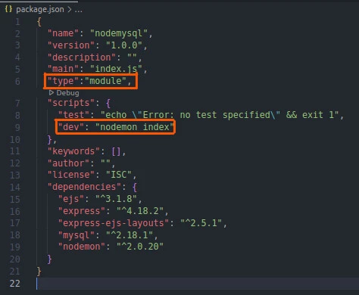359x295 pixels.
Task: Click the "version" key
Action: tap(71, 45)
